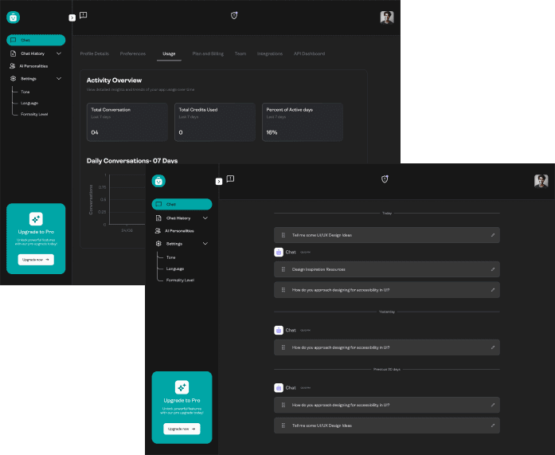The height and width of the screenshot is (455, 555).
Task: Open the Team tab
Action: click(x=240, y=54)
